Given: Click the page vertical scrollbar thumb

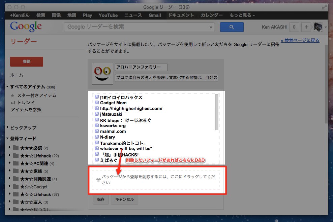Looking at the screenshot, I should pyautogui.click(x=326, y=84).
